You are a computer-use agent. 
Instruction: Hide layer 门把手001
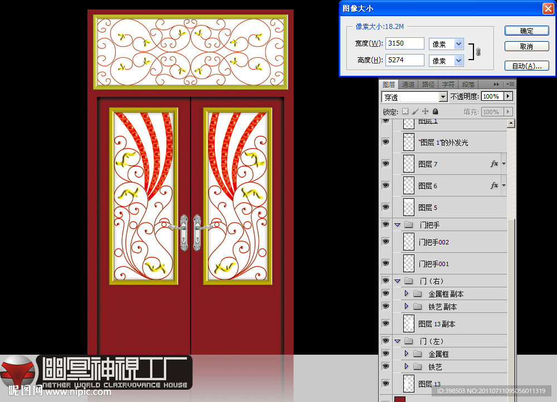(386, 263)
